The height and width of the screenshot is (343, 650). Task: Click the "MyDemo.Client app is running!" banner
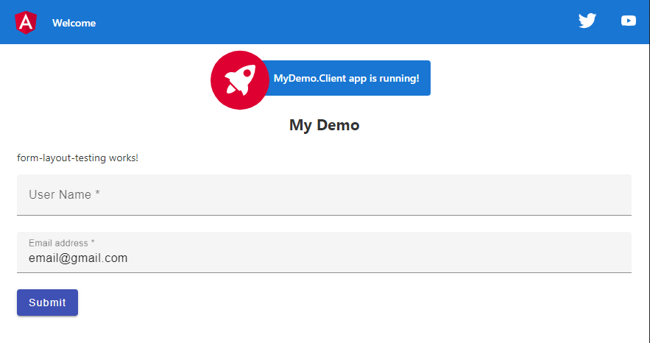346,78
